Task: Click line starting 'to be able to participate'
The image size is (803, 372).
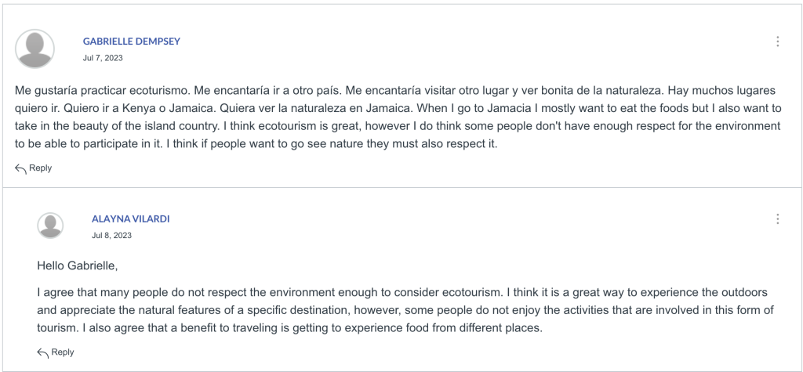Action: (x=256, y=144)
